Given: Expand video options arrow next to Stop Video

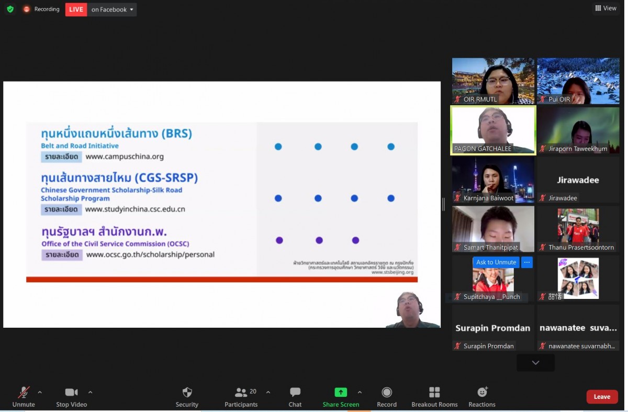Looking at the screenshot, I should coord(90,392).
